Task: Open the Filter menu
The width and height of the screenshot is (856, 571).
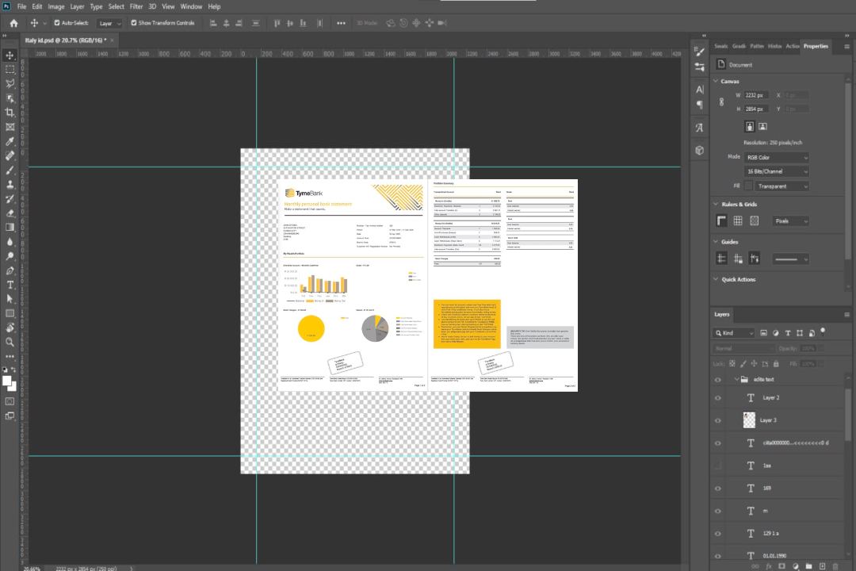Action: click(136, 6)
